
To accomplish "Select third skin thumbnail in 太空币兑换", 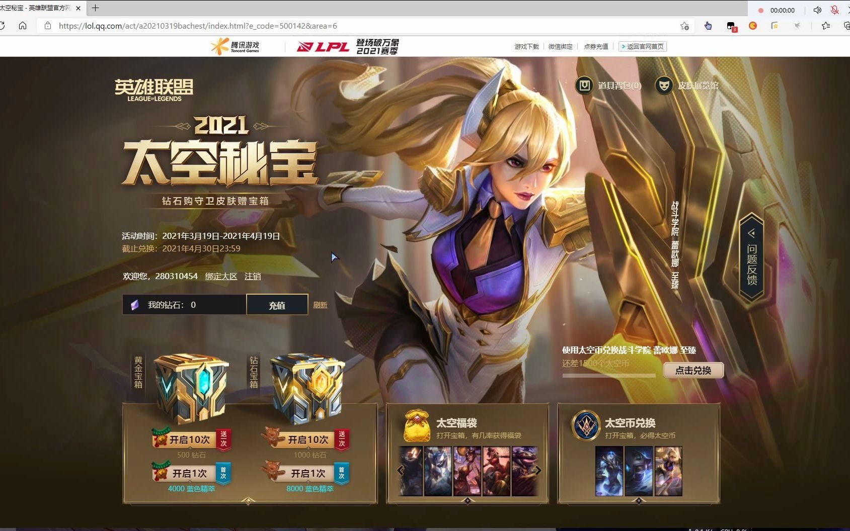I will click(668, 471).
